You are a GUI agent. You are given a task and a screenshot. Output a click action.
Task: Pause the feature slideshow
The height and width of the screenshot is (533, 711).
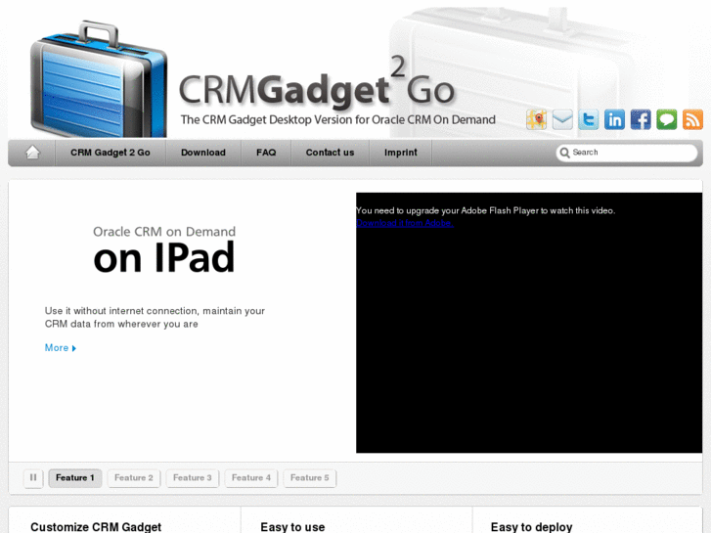[x=33, y=477]
